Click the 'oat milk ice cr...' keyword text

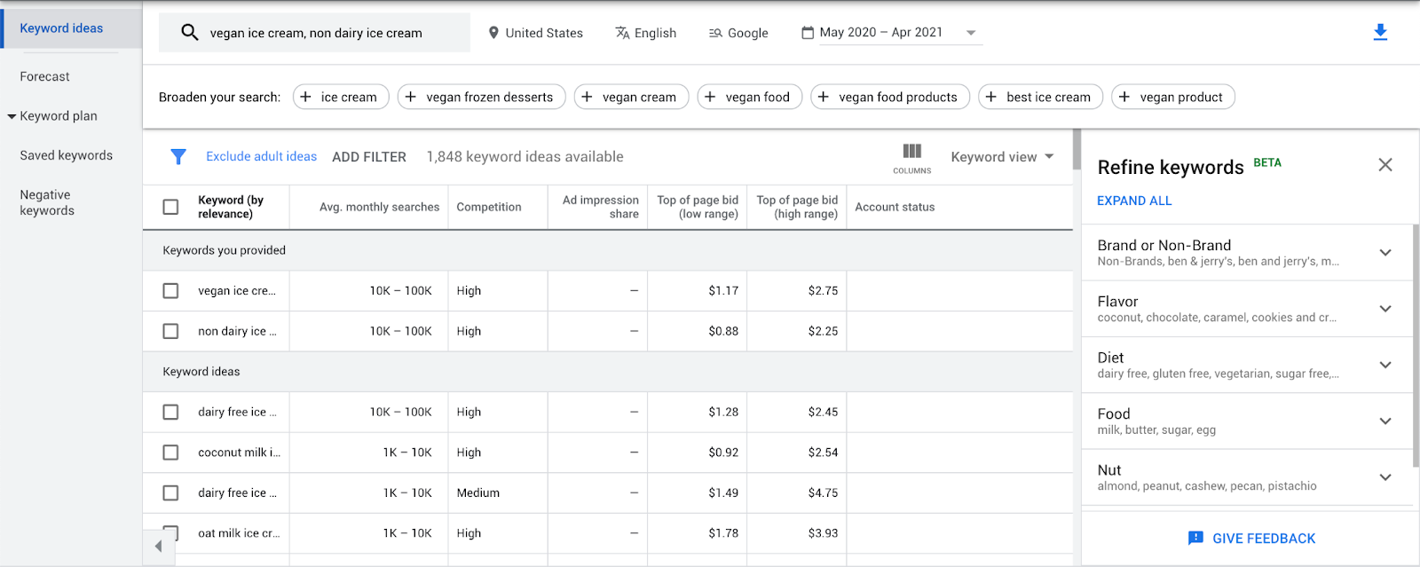(239, 533)
